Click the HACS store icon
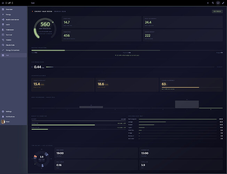This screenshot has height=174, width=227. [3, 25]
